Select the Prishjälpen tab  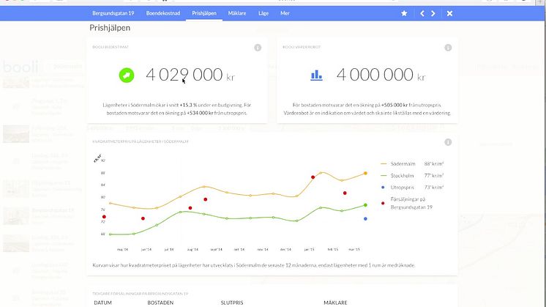(x=204, y=13)
